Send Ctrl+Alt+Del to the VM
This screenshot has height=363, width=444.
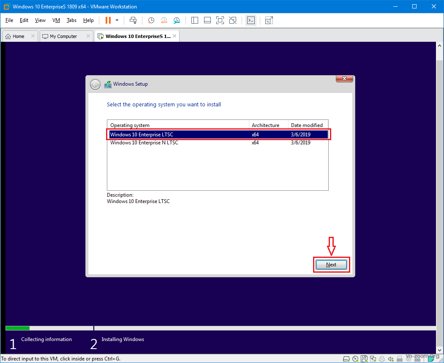(x=133, y=20)
